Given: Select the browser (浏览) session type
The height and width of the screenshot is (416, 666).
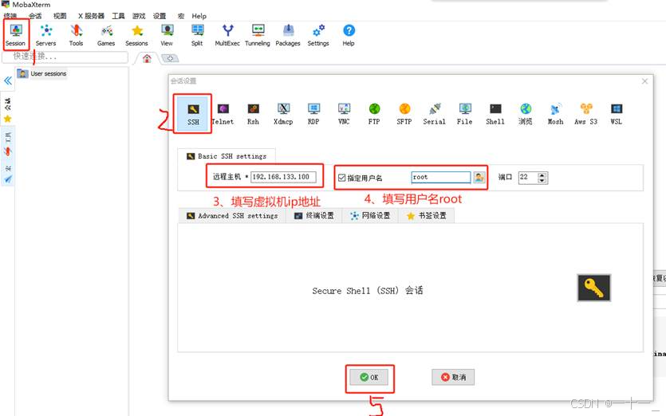Looking at the screenshot, I should 526,114.
